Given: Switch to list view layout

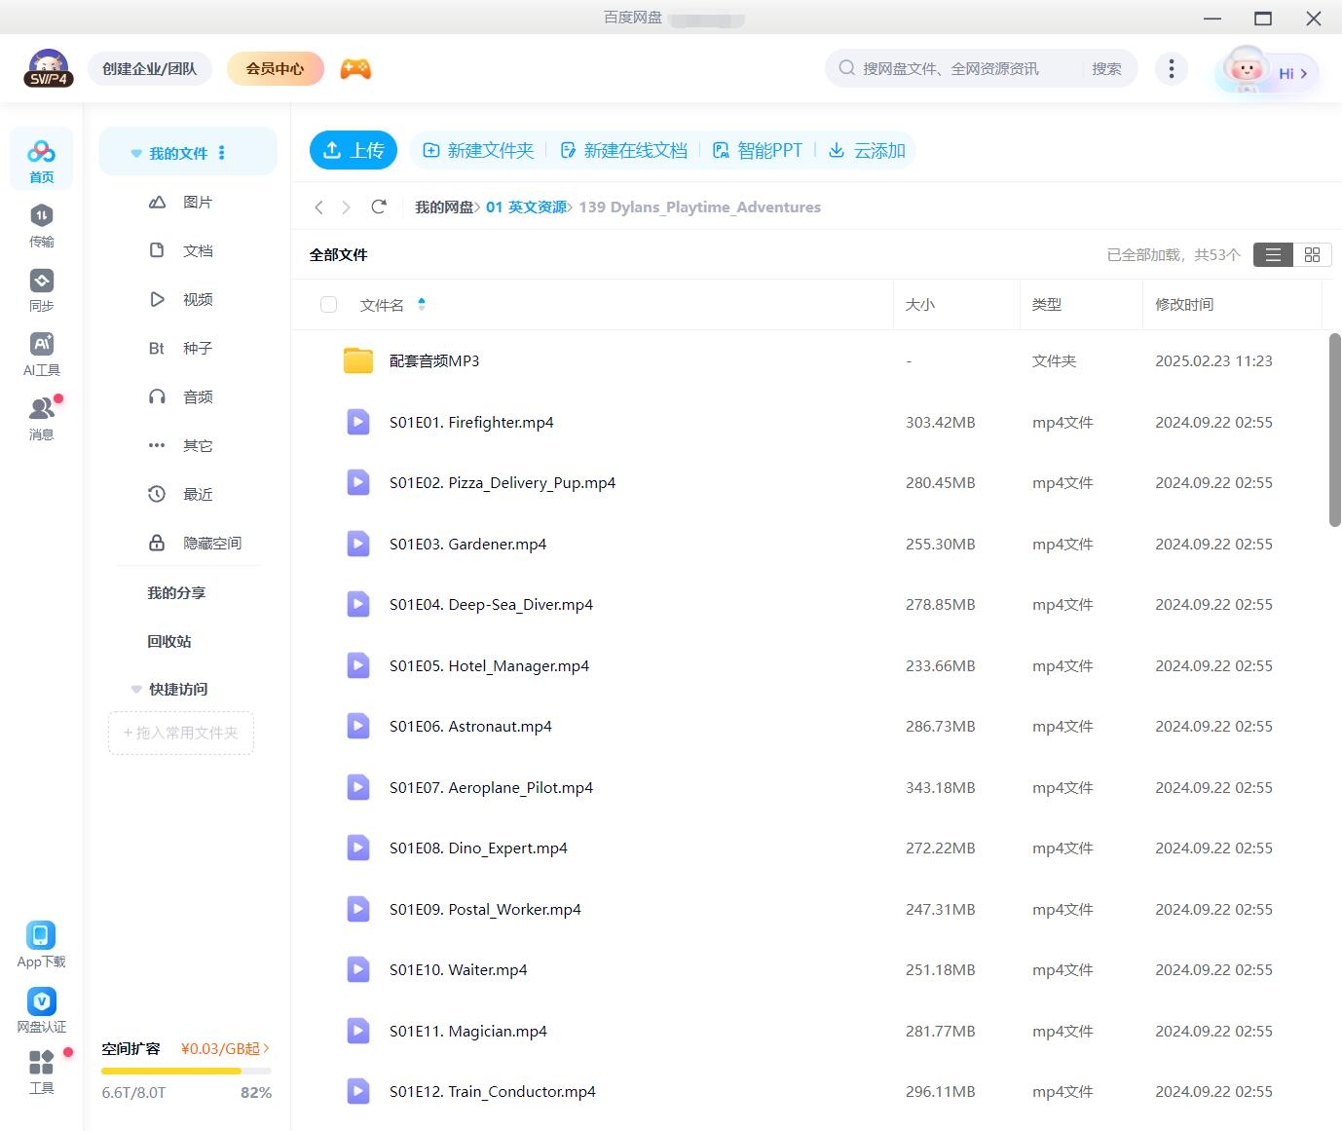Looking at the screenshot, I should [x=1273, y=254].
